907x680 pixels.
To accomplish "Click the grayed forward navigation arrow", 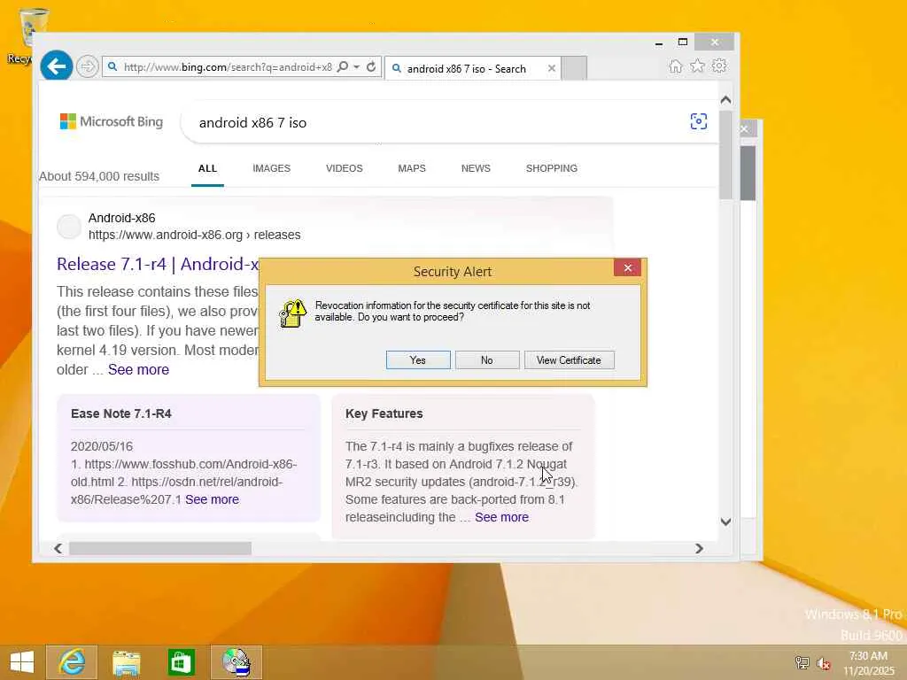I will (x=88, y=67).
